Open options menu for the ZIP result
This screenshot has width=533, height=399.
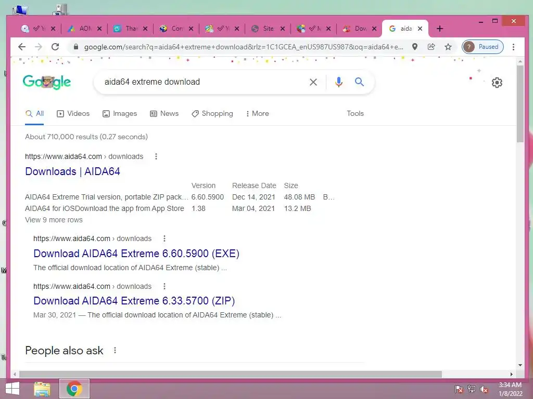pos(164,286)
